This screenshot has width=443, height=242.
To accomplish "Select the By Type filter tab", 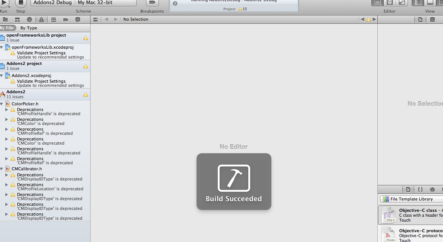I will click(x=29, y=28).
